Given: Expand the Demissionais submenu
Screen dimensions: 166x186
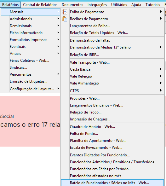Looking at the screenshot, I should tap(31, 26).
